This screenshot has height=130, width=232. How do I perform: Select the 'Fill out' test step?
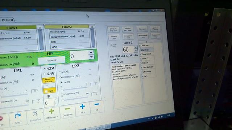(148, 63)
